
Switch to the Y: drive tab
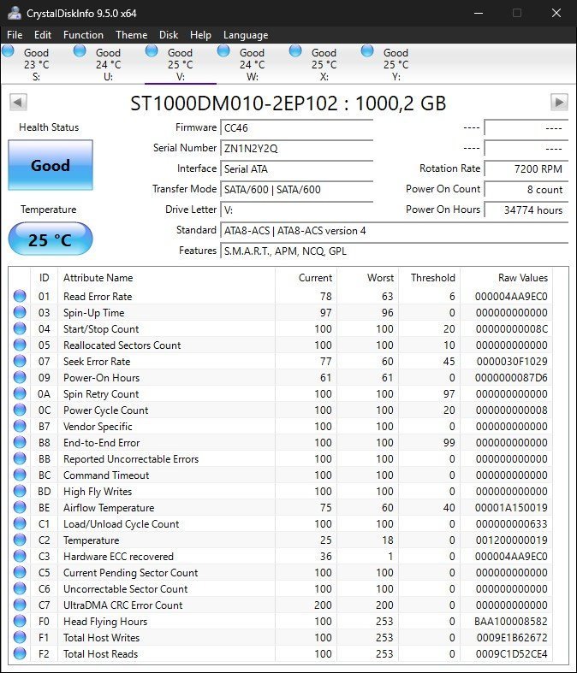(x=396, y=65)
